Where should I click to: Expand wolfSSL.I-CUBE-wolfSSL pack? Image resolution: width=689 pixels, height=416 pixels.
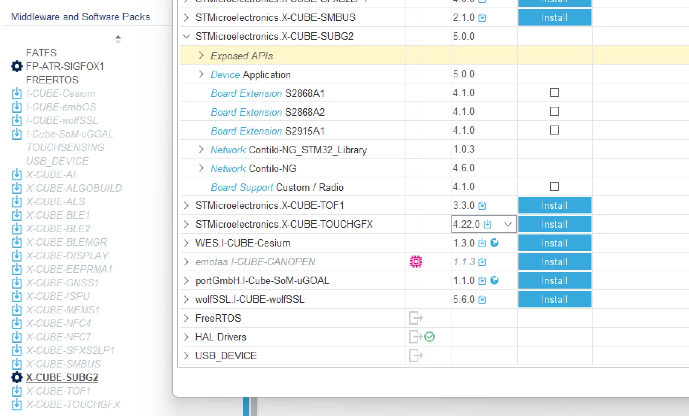(x=186, y=300)
